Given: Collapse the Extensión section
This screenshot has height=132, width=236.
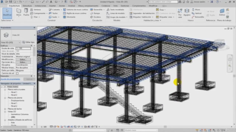Looking at the screenshot, I should [x=31, y=76].
